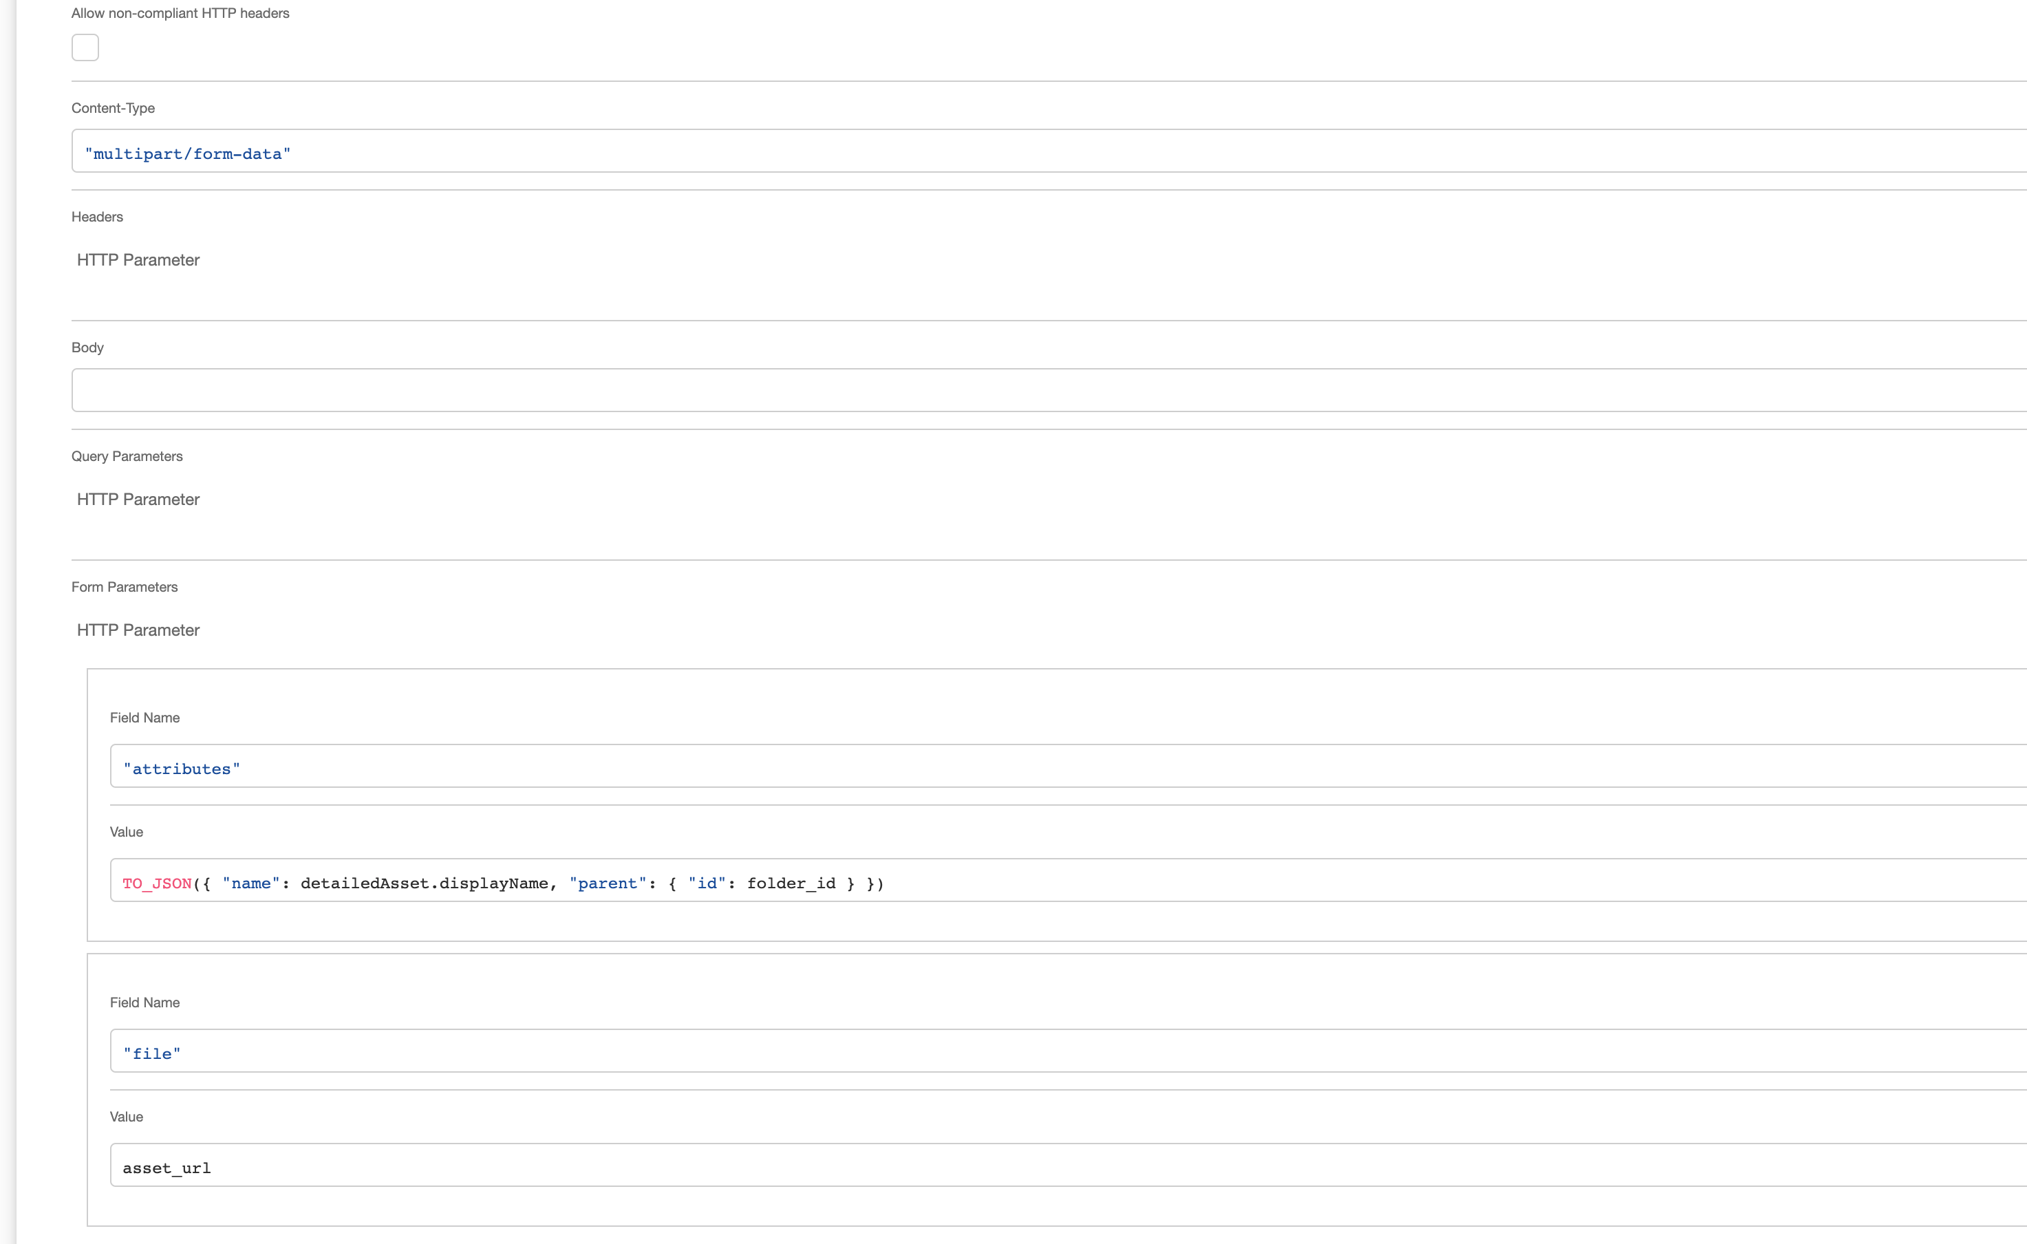The height and width of the screenshot is (1244, 2027).
Task: Click Value label above TO_JSON expression
Action: [127, 833]
